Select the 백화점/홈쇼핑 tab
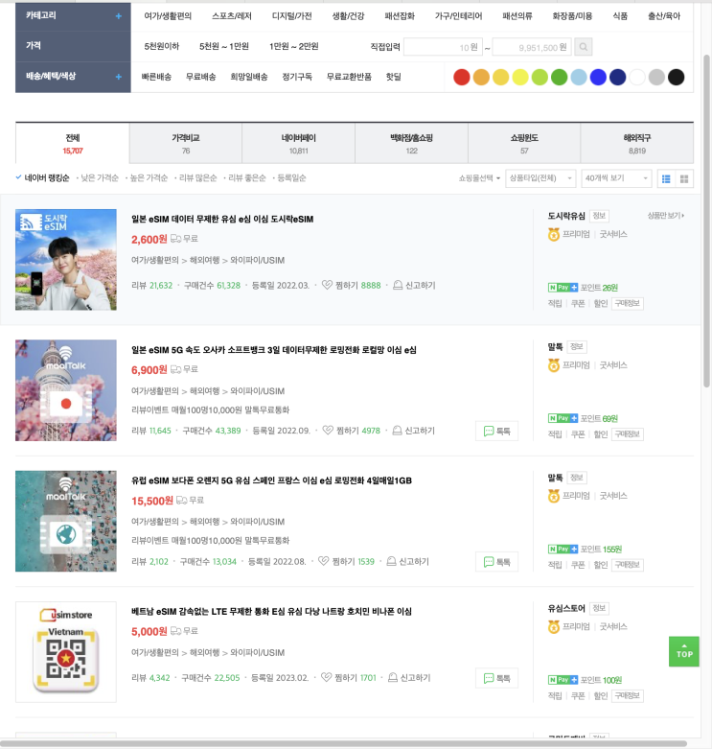The width and height of the screenshot is (712, 749). point(411,143)
